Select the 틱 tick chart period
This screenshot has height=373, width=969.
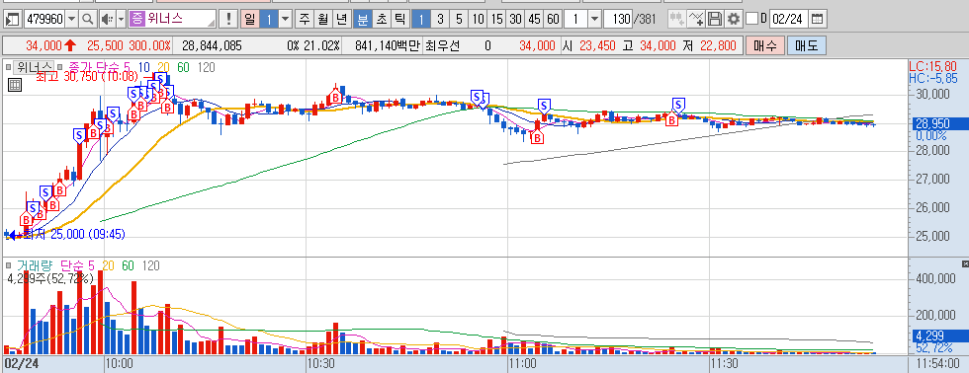(x=399, y=19)
